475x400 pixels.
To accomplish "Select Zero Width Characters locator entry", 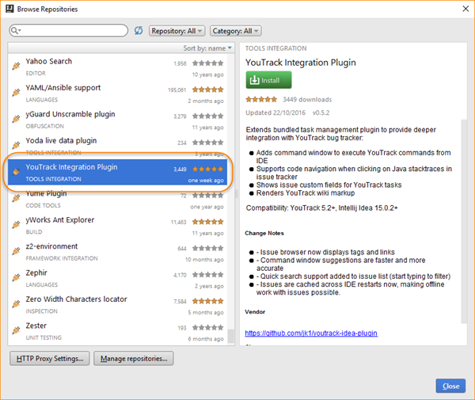I will (x=117, y=304).
